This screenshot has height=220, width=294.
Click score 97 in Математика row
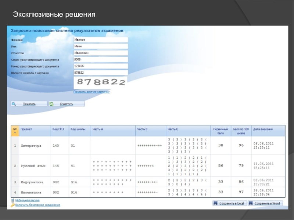(241, 192)
